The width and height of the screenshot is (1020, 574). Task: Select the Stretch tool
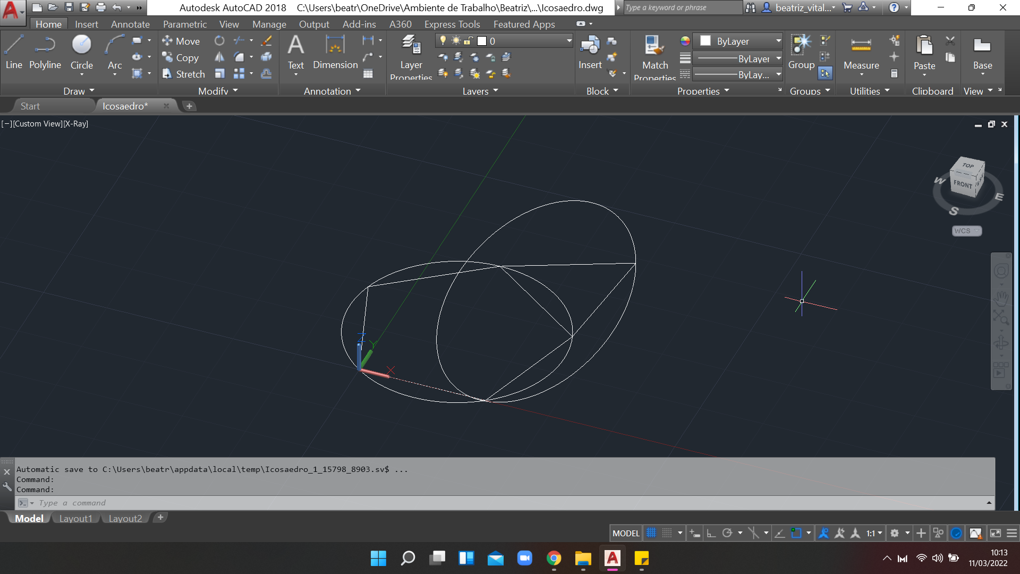click(183, 74)
